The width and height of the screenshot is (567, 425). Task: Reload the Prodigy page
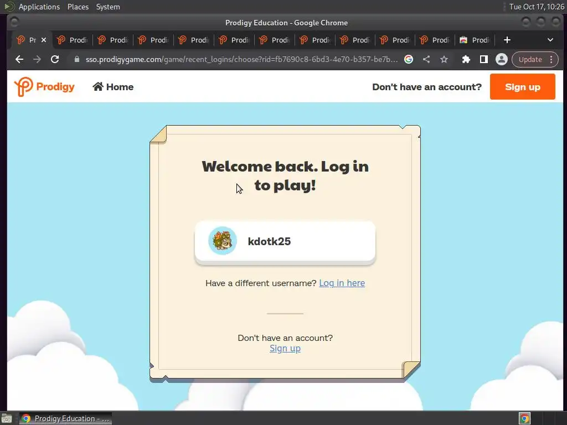click(55, 59)
